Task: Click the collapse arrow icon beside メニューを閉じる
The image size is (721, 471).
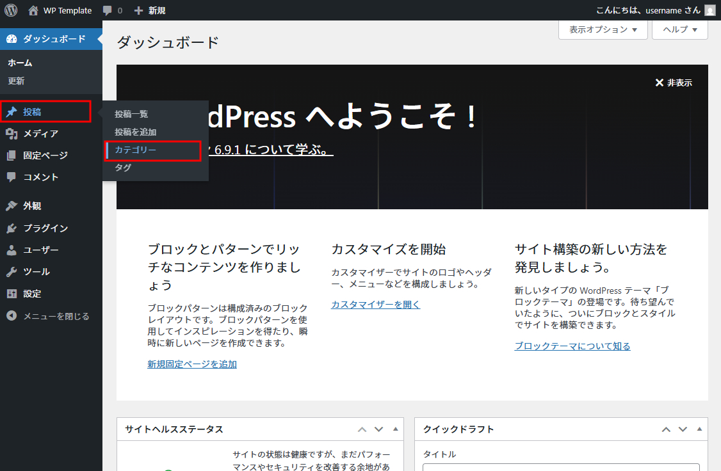Action: [12, 315]
